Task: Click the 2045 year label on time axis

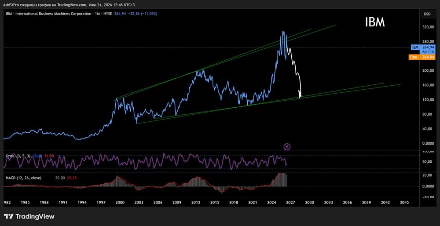Action: (x=404, y=202)
